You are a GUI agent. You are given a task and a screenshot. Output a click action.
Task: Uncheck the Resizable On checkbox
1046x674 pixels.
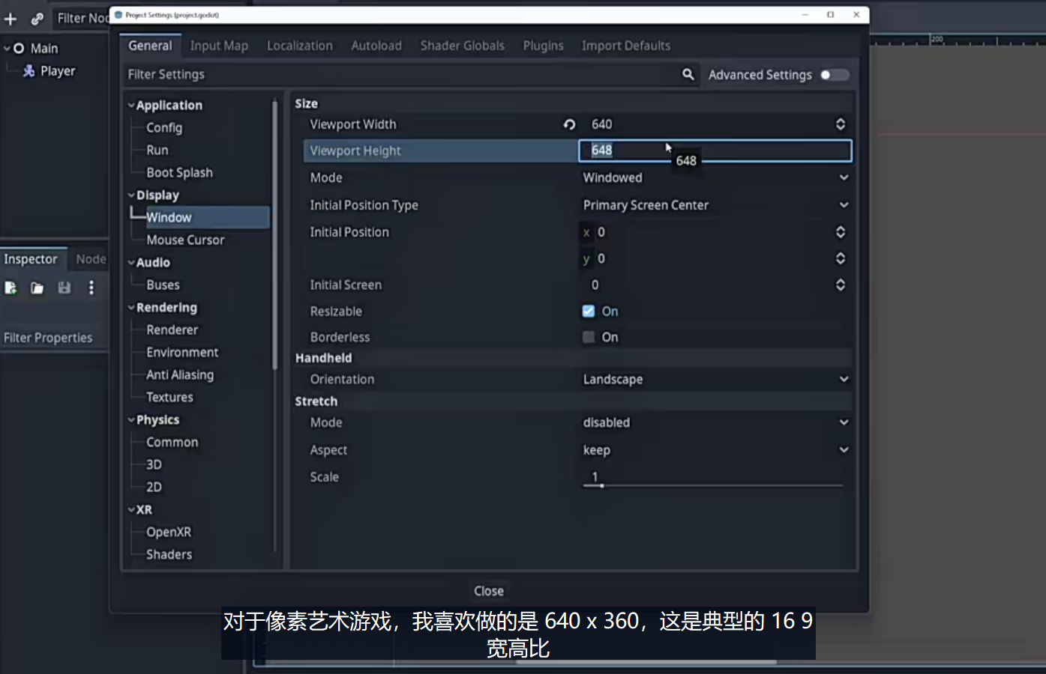(x=589, y=312)
